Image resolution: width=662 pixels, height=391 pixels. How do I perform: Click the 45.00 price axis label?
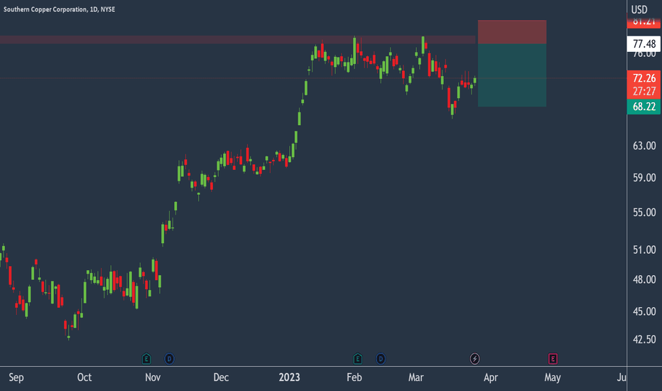644,311
